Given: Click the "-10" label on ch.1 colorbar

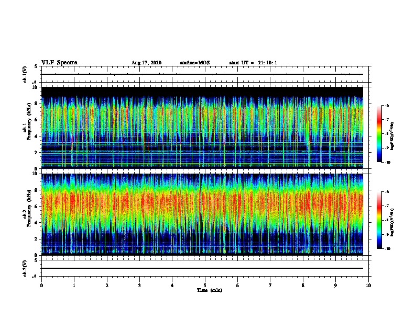Looking at the screenshot, I should point(387,163).
